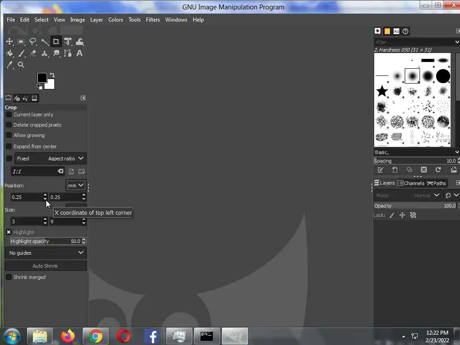Toggle the Shrink merged checkbox

tap(9, 277)
